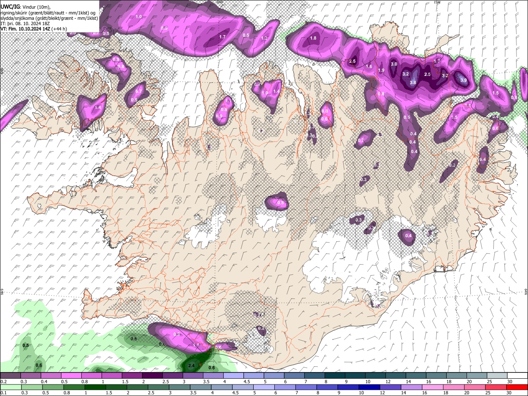
Task: Click the 1.8 snowfall value north of Iceland
Action: 313,38
